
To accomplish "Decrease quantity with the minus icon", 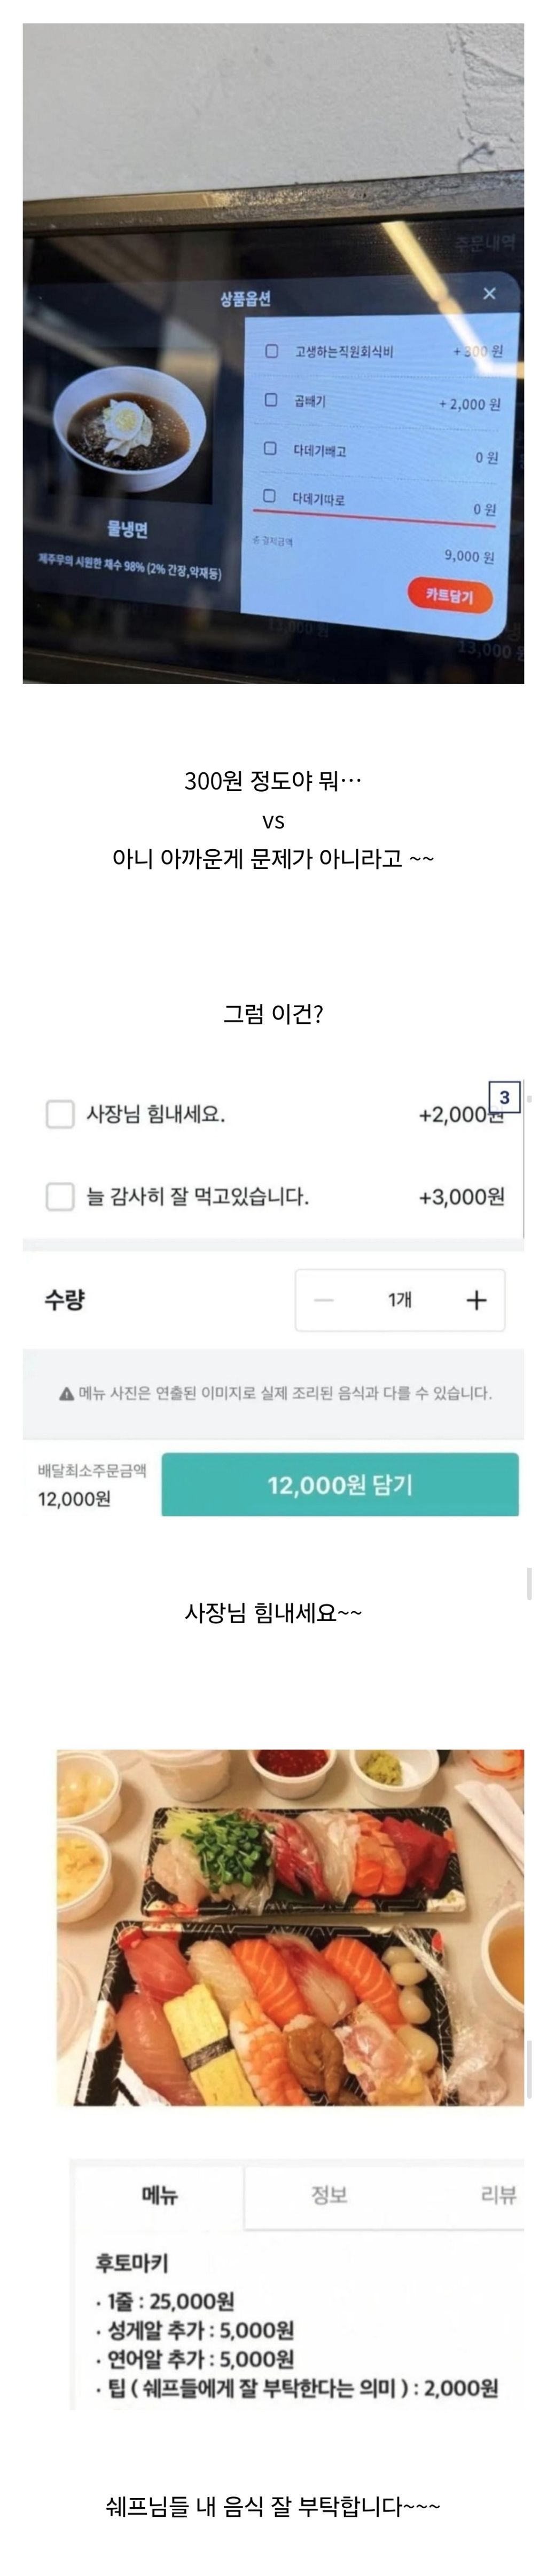I will pos(324,1300).
